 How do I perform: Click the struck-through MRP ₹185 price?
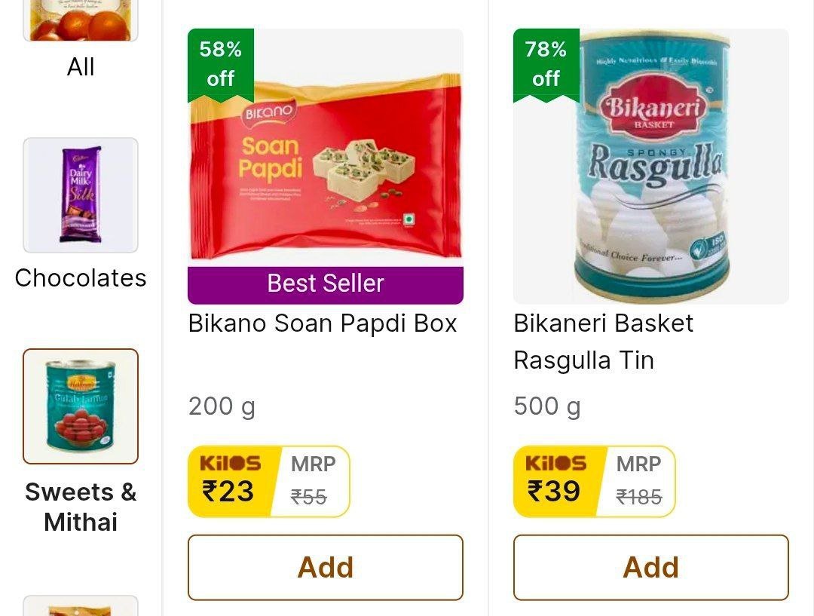(638, 496)
